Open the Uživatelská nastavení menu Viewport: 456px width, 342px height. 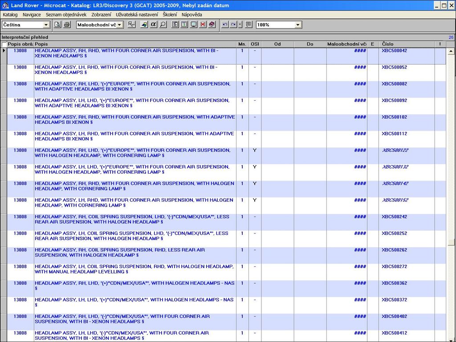[x=137, y=15]
